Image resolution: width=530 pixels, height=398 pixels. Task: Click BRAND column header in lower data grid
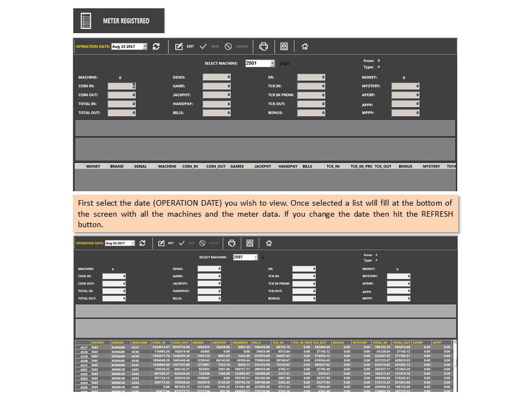pos(121,343)
